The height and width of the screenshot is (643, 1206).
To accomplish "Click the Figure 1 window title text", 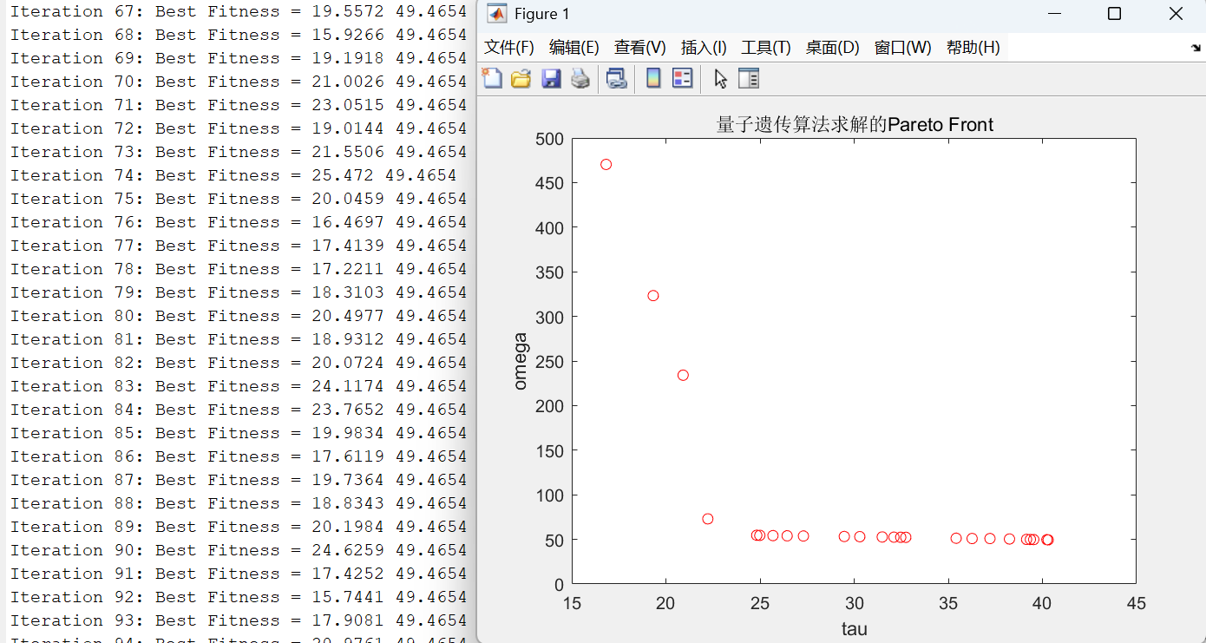I will click(x=542, y=14).
